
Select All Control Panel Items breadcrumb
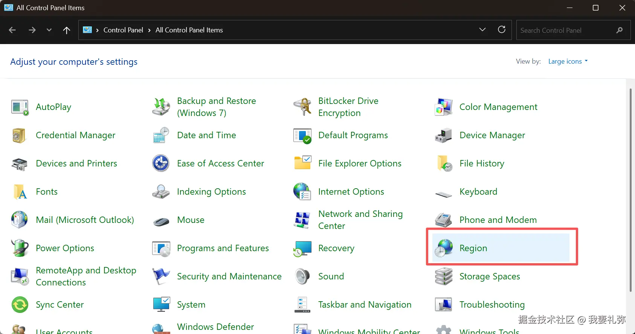189,30
